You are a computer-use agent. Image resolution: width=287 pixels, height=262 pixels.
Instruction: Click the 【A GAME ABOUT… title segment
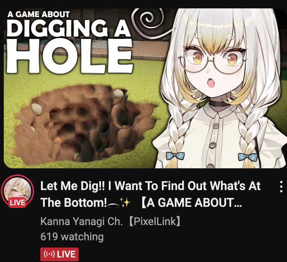(191, 203)
